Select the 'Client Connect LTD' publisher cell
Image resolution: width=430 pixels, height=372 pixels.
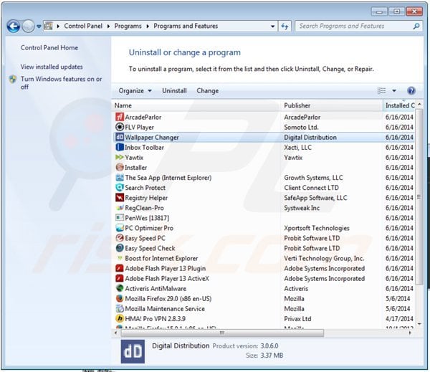[311, 188]
